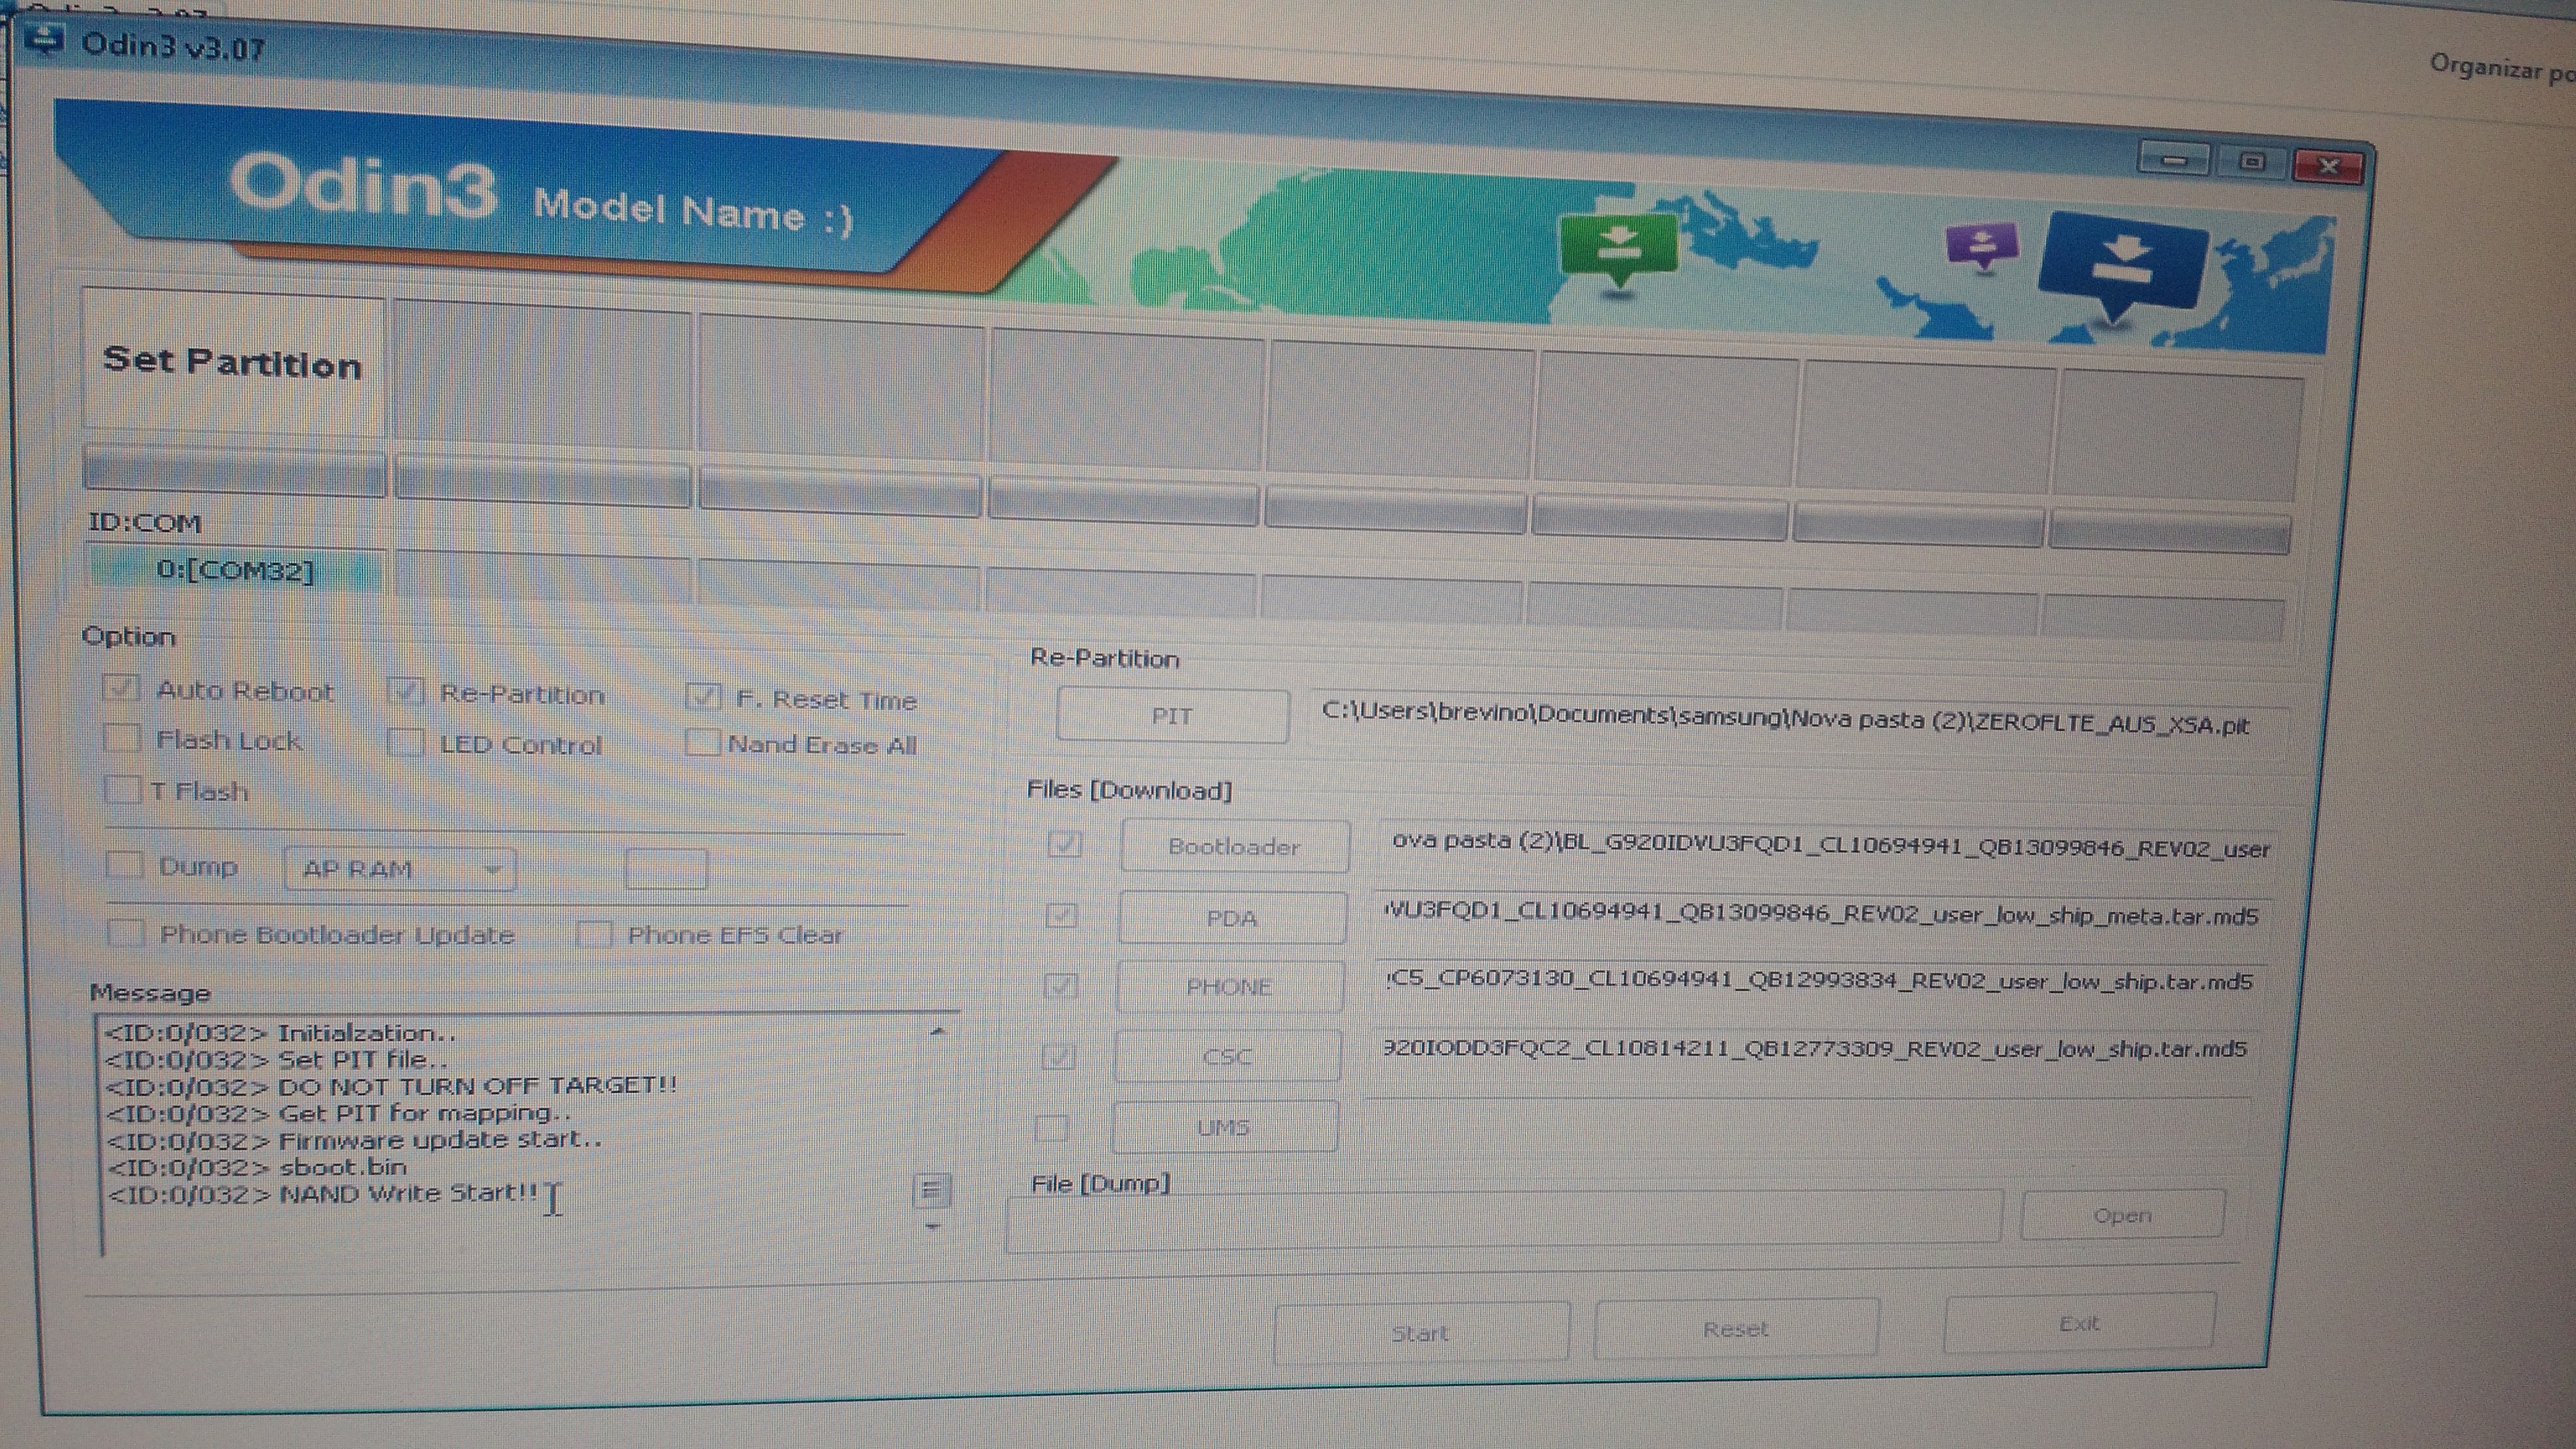Click the Start button
Image resolution: width=2576 pixels, height=1449 pixels.
click(x=1421, y=1332)
